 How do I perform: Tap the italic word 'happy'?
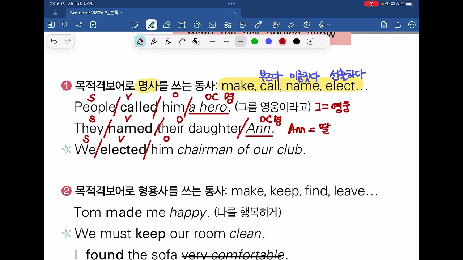[x=188, y=212]
